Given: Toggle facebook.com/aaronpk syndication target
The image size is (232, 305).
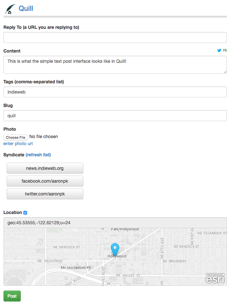Looking at the screenshot, I should (45, 181).
